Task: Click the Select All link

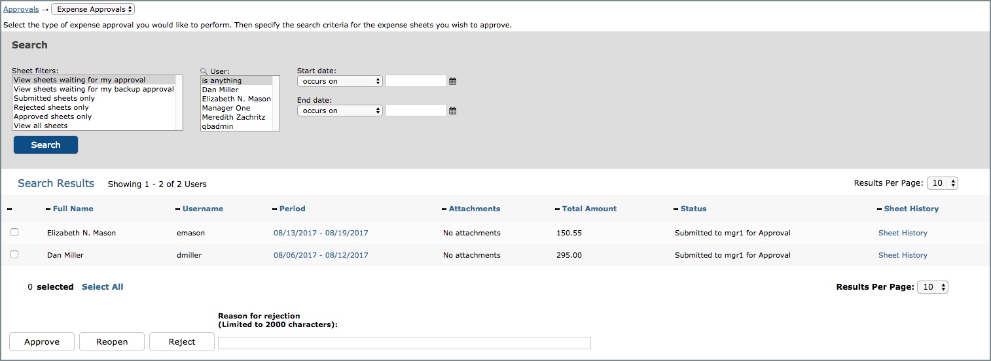Action: tap(102, 286)
